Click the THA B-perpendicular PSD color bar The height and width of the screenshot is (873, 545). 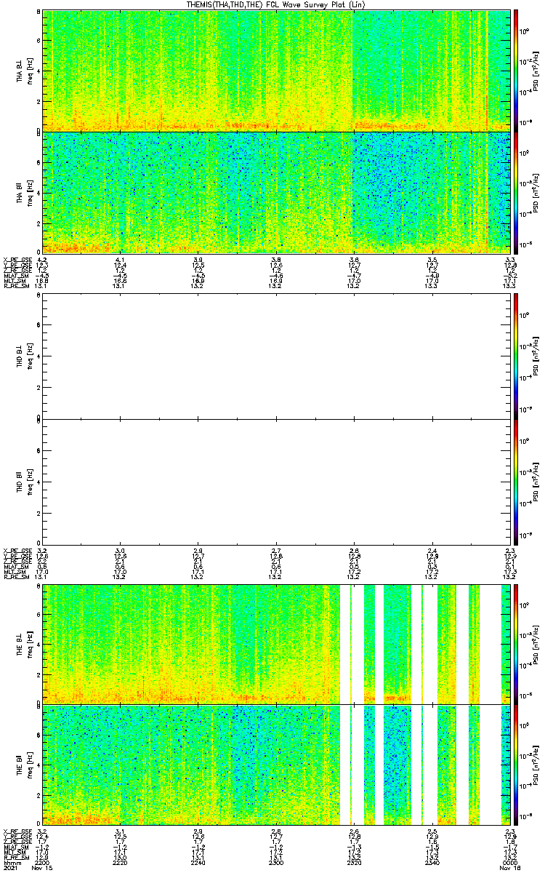click(x=517, y=71)
